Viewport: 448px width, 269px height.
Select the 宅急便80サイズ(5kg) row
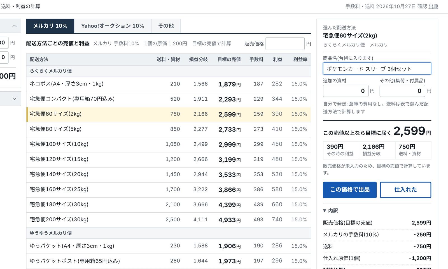click(x=169, y=129)
